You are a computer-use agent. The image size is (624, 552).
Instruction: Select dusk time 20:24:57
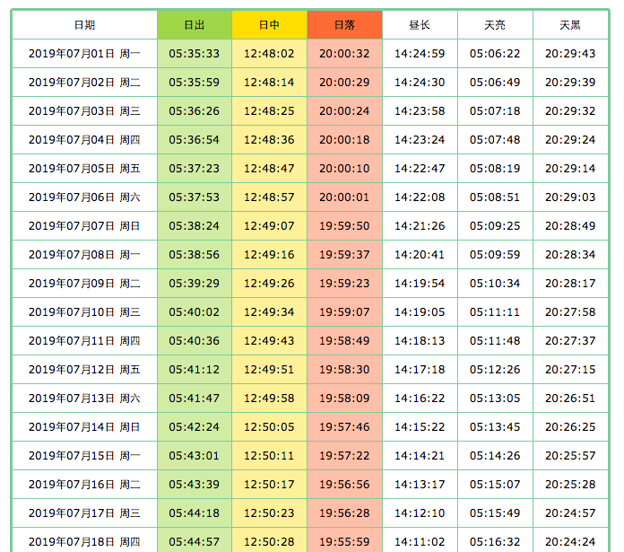(x=570, y=513)
